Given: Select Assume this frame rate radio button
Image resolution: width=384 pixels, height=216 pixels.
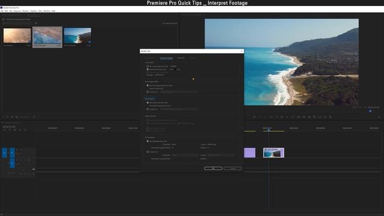Looking at the screenshot, I should 148,70.
